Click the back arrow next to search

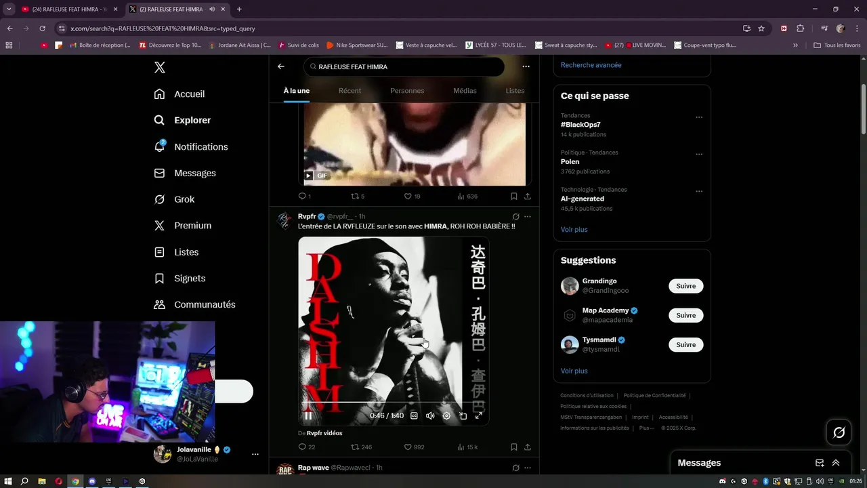pyautogui.click(x=281, y=66)
